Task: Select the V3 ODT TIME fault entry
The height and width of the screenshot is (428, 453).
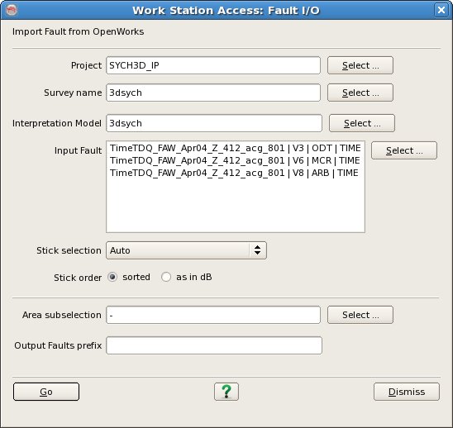Action: point(235,148)
